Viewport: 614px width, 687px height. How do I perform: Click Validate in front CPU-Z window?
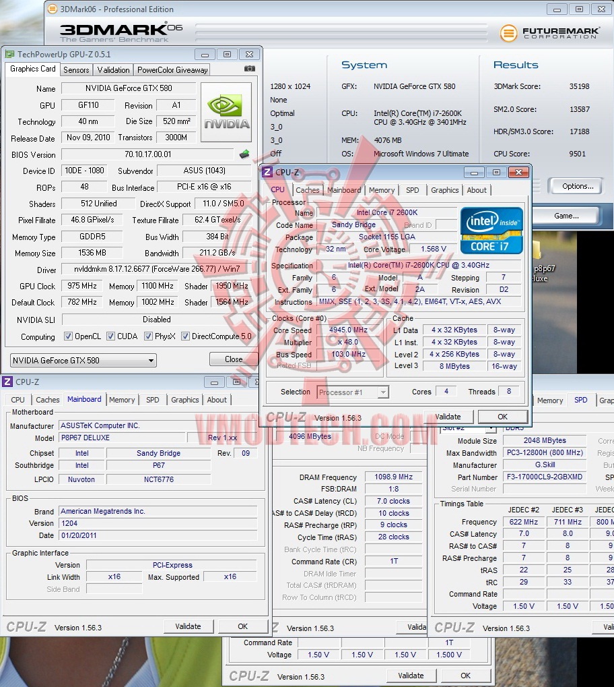pyautogui.click(x=448, y=417)
